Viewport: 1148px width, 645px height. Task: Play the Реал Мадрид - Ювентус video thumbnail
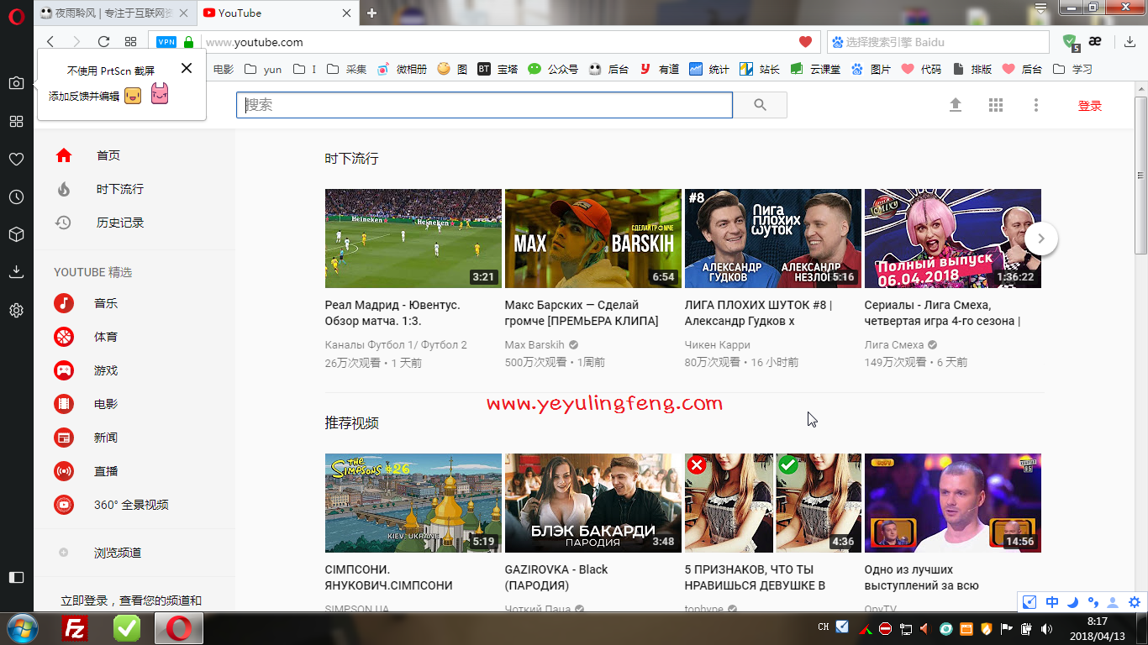(413, 239)
